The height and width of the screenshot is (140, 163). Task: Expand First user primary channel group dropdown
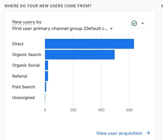tap(111, 29)
